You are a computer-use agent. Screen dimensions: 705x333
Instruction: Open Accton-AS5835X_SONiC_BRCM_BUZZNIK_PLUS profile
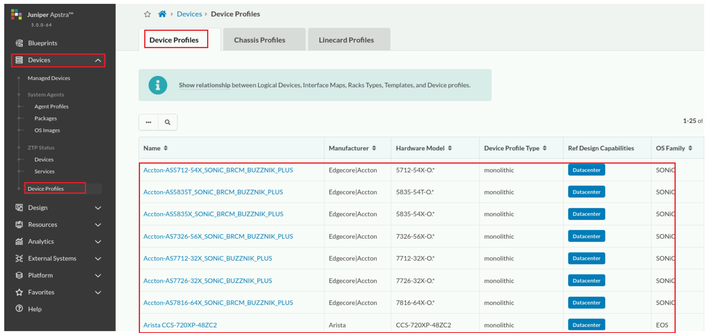tap(213, 214)
